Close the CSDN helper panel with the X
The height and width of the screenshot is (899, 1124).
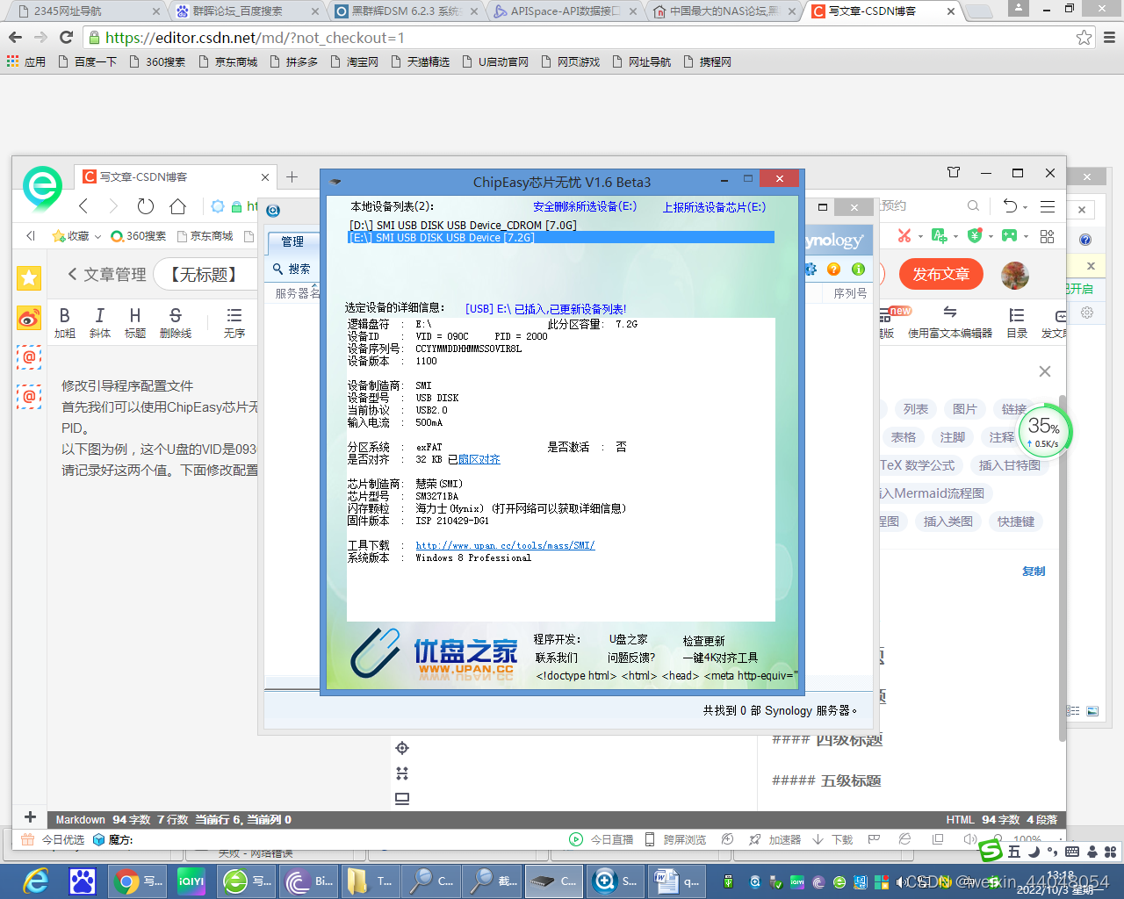click(x=1045, y=371)
